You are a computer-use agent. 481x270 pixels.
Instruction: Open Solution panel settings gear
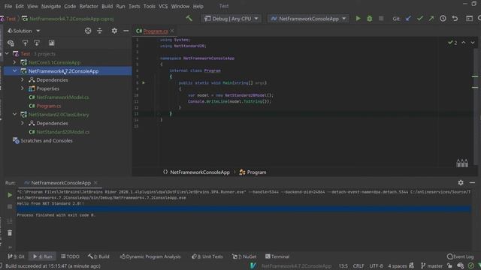tap(114, 31)
